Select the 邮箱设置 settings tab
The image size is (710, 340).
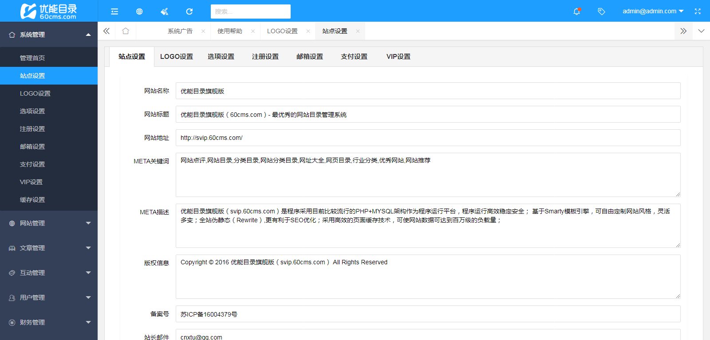coord(310,57)
